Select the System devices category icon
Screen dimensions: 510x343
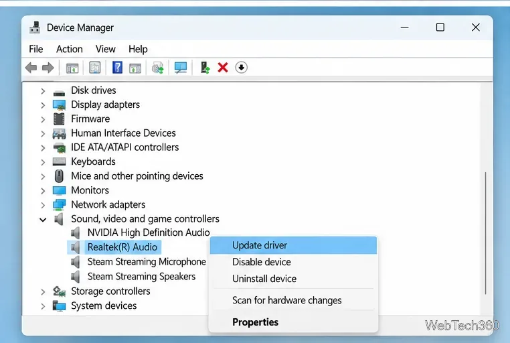(x=59, y=306)
